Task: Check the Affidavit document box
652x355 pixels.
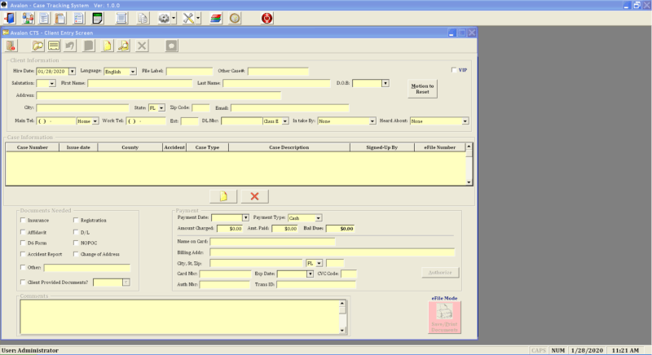Action: tap(23, 232)
